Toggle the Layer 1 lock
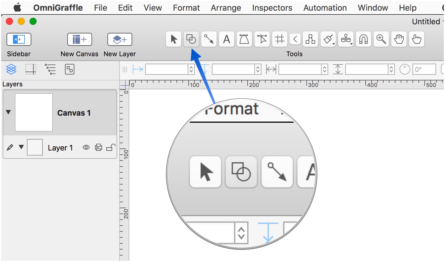This screenshot has width=445, height=262. pos(111,147)
